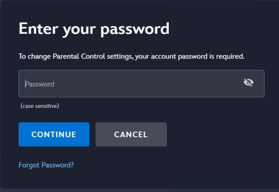Click the blue CONTINUE button

click(x=54, y=134)
